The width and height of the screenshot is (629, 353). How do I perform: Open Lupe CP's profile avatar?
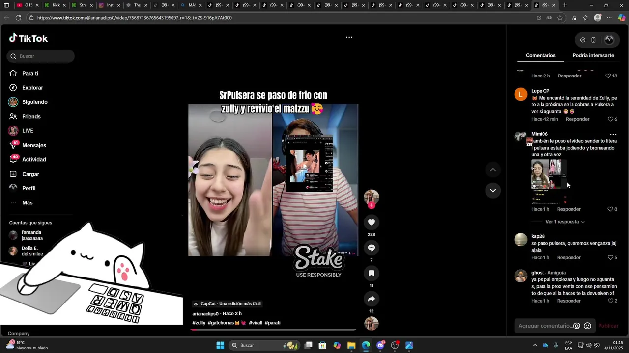pyautogui.click(x=520, y=94)
